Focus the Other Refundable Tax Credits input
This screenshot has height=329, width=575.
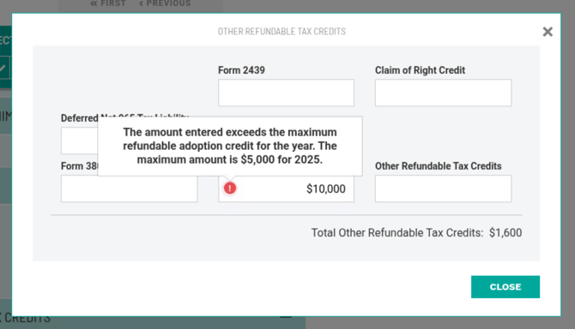pyautogui.click(x=443, y=188)
